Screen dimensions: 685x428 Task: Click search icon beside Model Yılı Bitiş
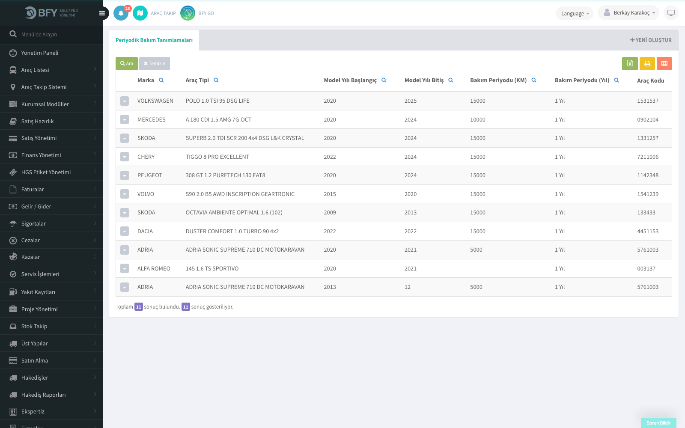(451, 80)
